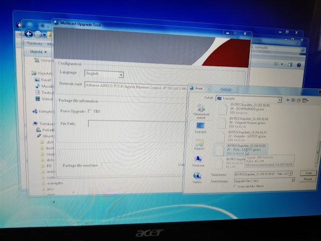Screen dimensions: 321x241
Task: Open the .disk folder in Explorer tree
Action: (x=47, y=142)
